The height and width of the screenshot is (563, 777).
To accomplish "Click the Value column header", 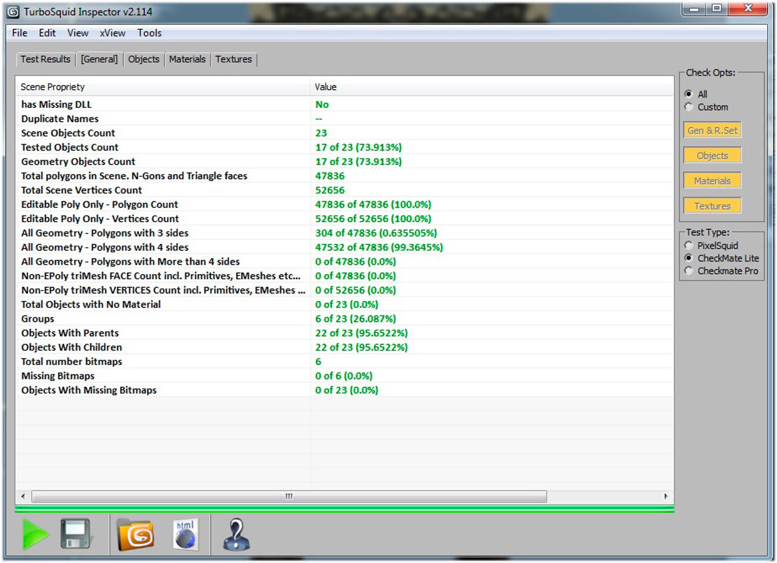I will [492, 87].
